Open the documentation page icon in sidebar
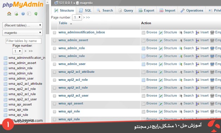 (x=29, y=14)
